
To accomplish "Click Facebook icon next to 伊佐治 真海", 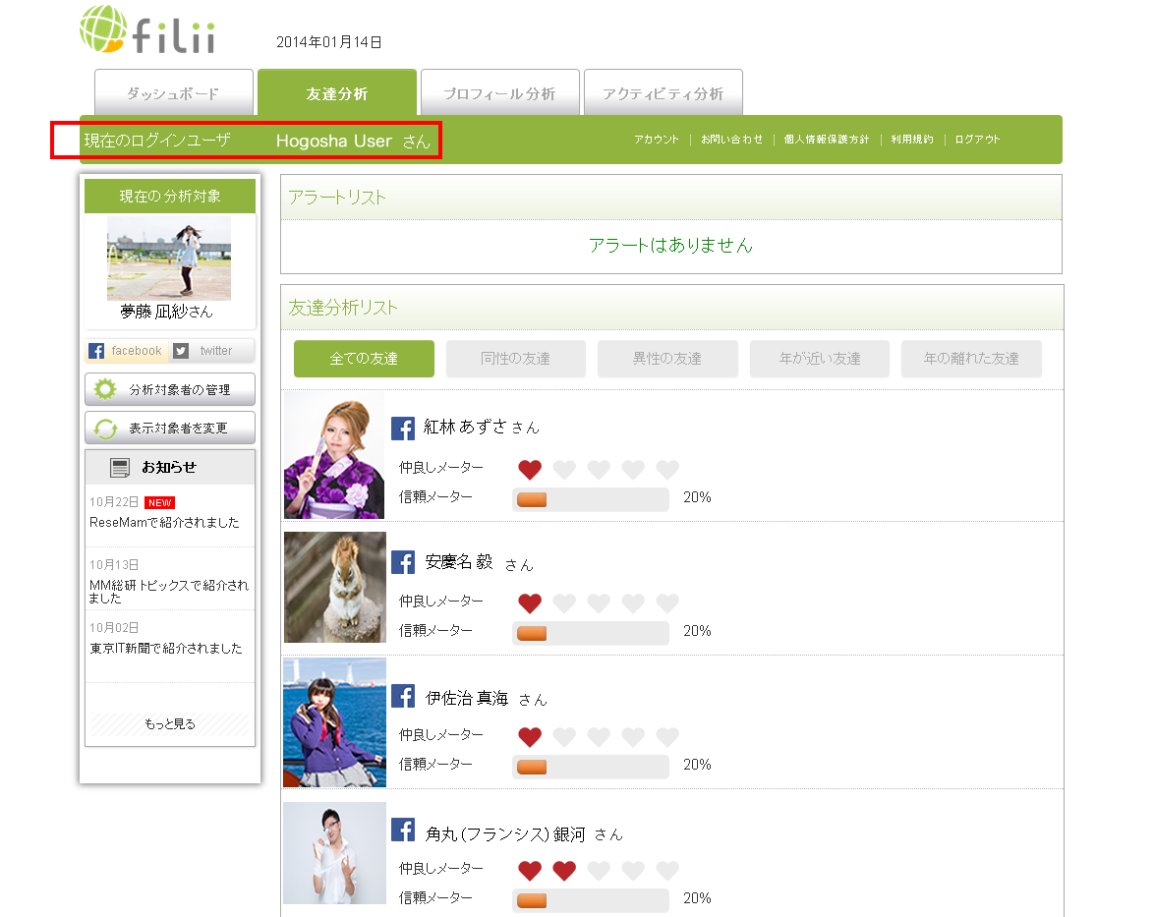I will click(403, 696).
